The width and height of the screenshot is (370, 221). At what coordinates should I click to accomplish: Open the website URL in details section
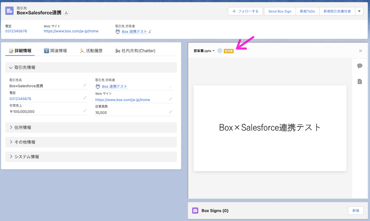(x=122, y=100)
